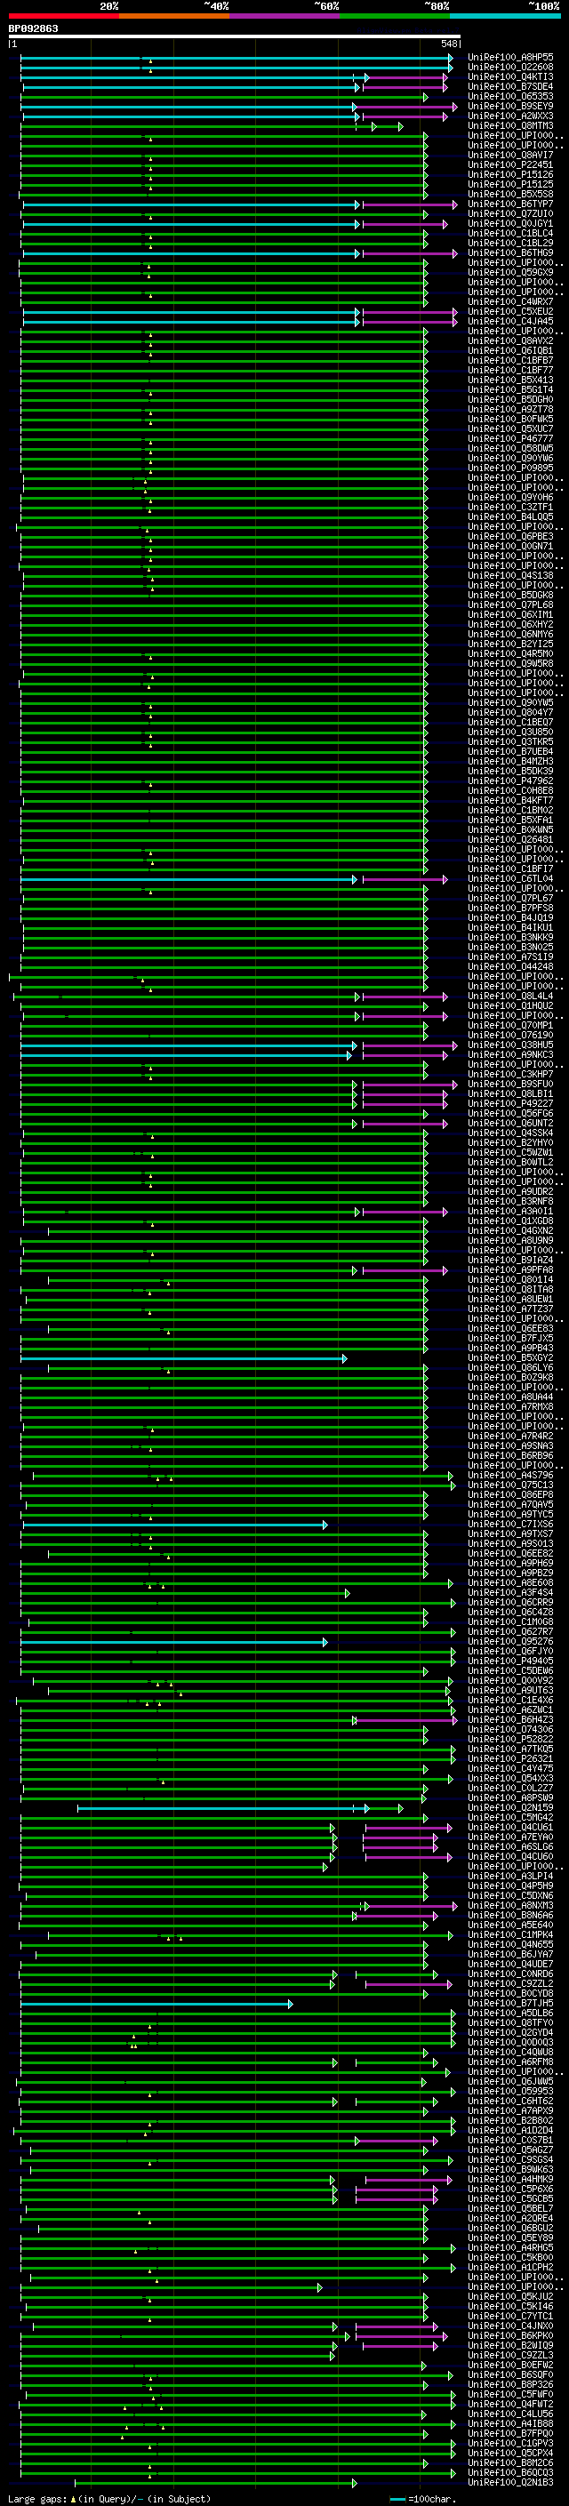Select the query name BP092863
Image resolution: width=569 pixels, height=2506 pixels.
coord(33,28)
